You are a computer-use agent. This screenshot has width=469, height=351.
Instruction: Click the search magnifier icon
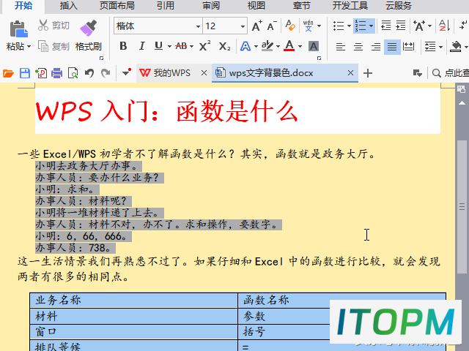click(437, 73)
